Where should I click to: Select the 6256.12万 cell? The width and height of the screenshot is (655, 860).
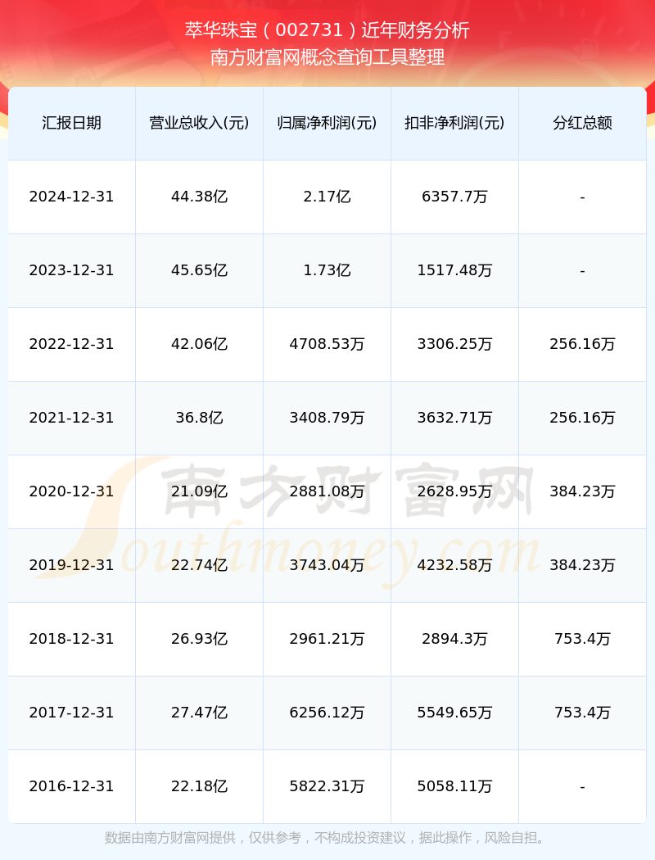[327, 713]
